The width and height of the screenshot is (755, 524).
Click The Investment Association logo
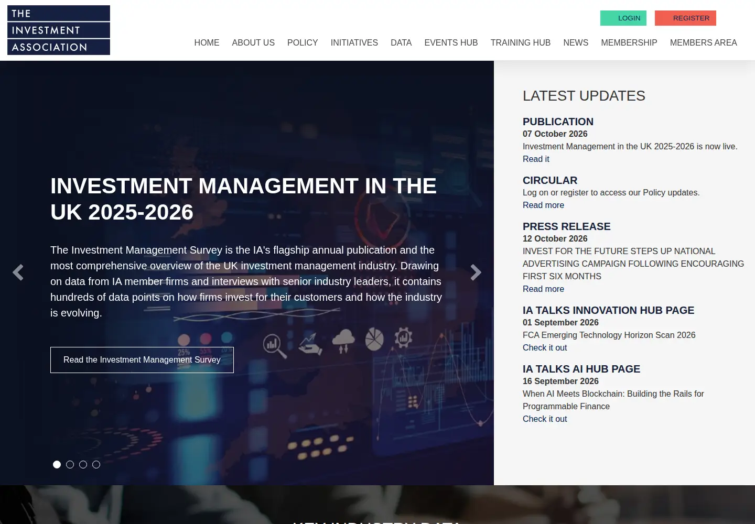point(59,30)
